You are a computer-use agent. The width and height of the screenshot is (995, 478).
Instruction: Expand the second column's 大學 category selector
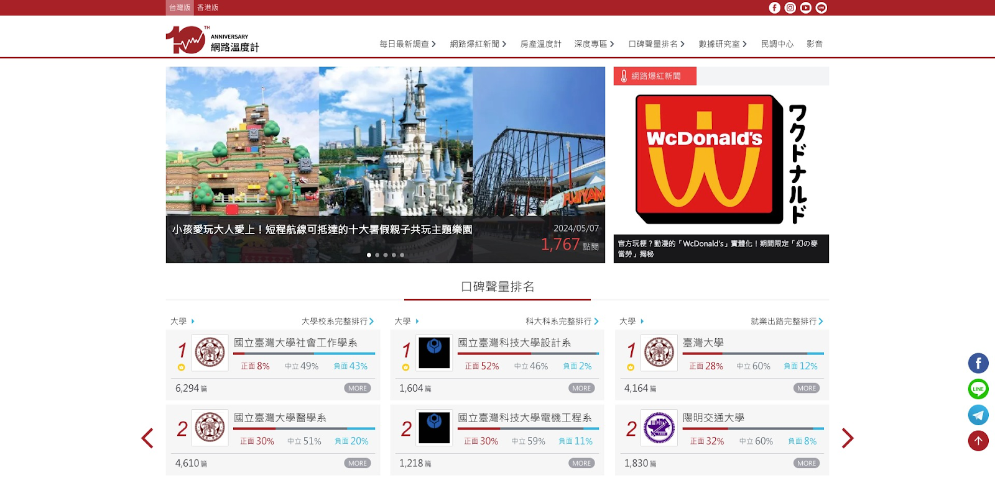[x=407, y=321]
